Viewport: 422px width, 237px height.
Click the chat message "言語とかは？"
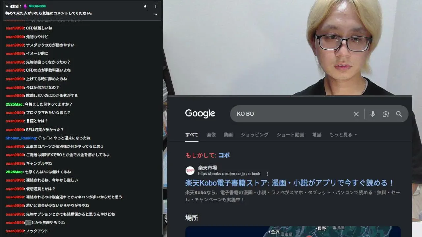(x=37, y=121)
